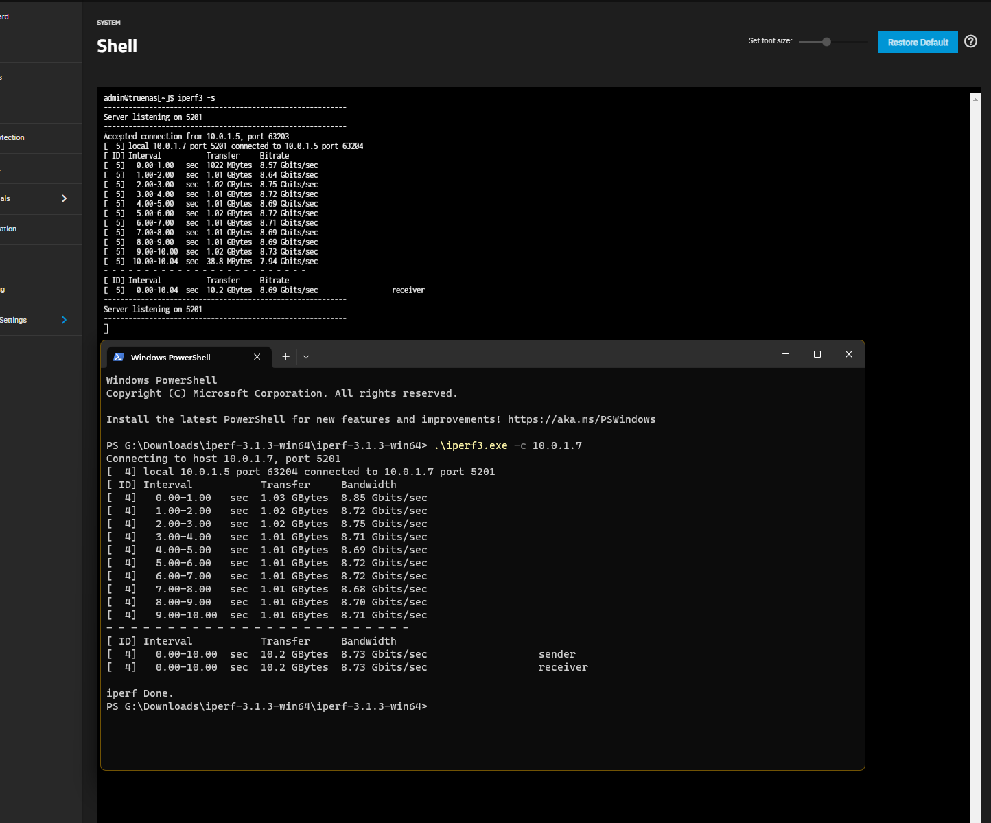This screenshot has width=991, height=823.
Task: Click the '8.64 Gbits/sec' bitrate value
Action: click(289, 175)
